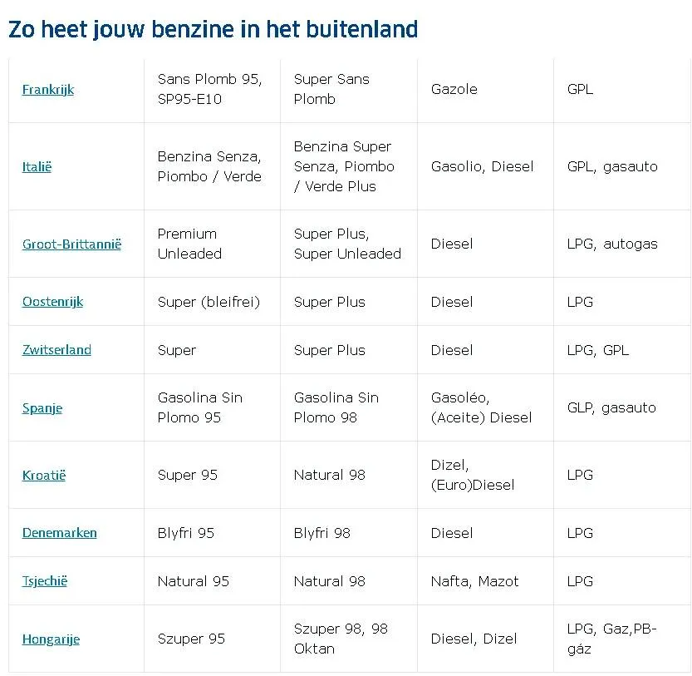The image size is (692, 676).
Task: Click the page heading about benzine in het buitenland
Action: pos(213,30)
